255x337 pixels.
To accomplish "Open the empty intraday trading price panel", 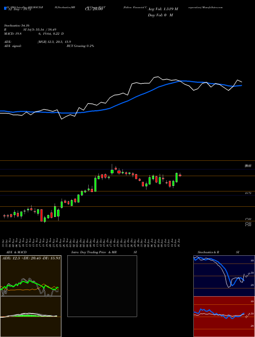I will tap(102, 286).
